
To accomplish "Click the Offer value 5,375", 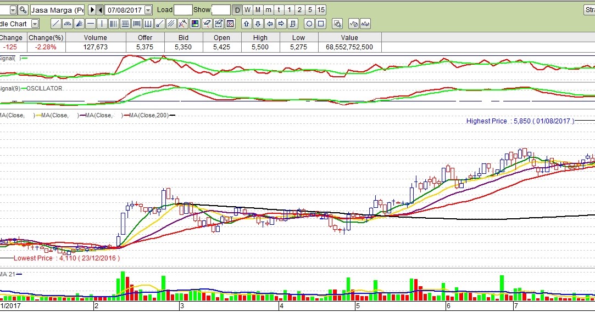I will tap(145, 47).
